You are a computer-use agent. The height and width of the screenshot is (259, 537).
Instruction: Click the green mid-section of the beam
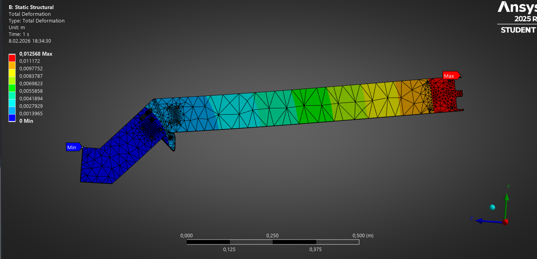[x=313, y=105]
